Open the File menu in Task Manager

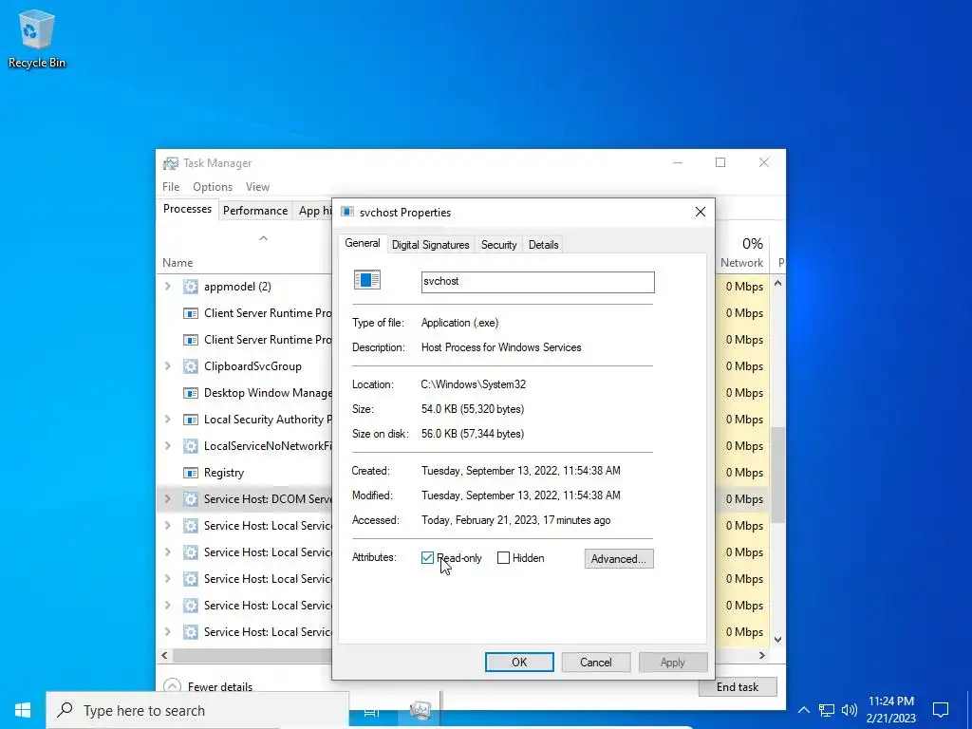click(171, 187)
